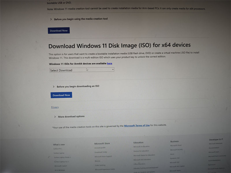
Task: Open the Microsoft Cloud footer link
Action: point(176,145)
